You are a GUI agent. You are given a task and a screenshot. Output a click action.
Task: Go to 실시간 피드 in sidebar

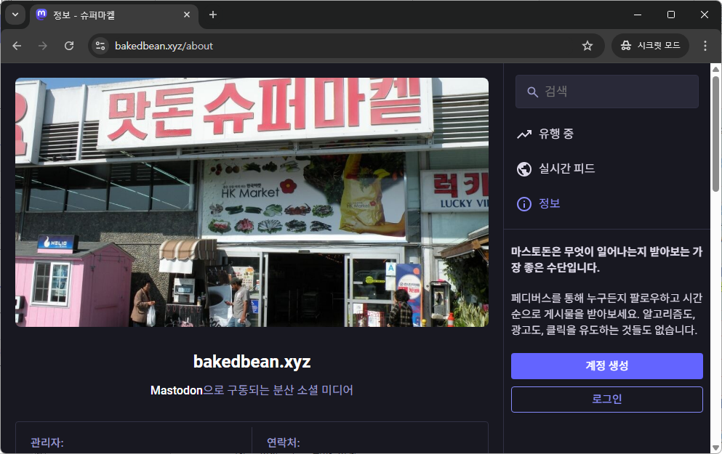coord(566,169)
